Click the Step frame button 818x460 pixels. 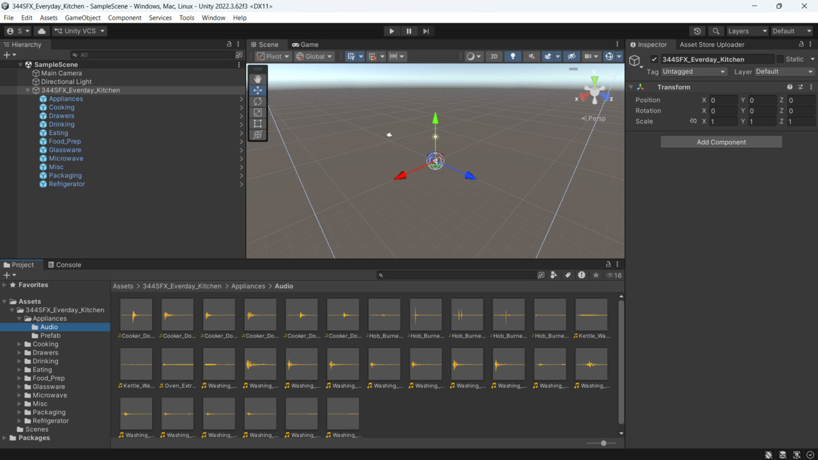tap(426, 31)
